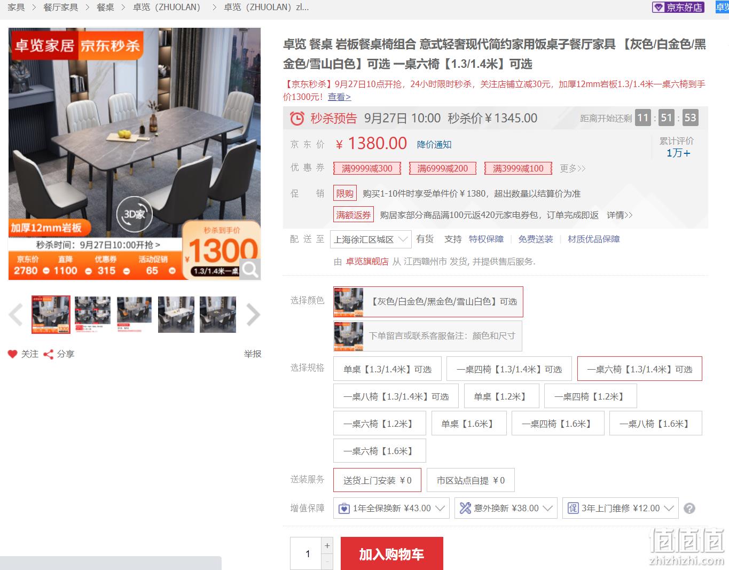Claim coupon 满9999减300
The height and width of the screenshot is (570, 729).
click(367, 168)
